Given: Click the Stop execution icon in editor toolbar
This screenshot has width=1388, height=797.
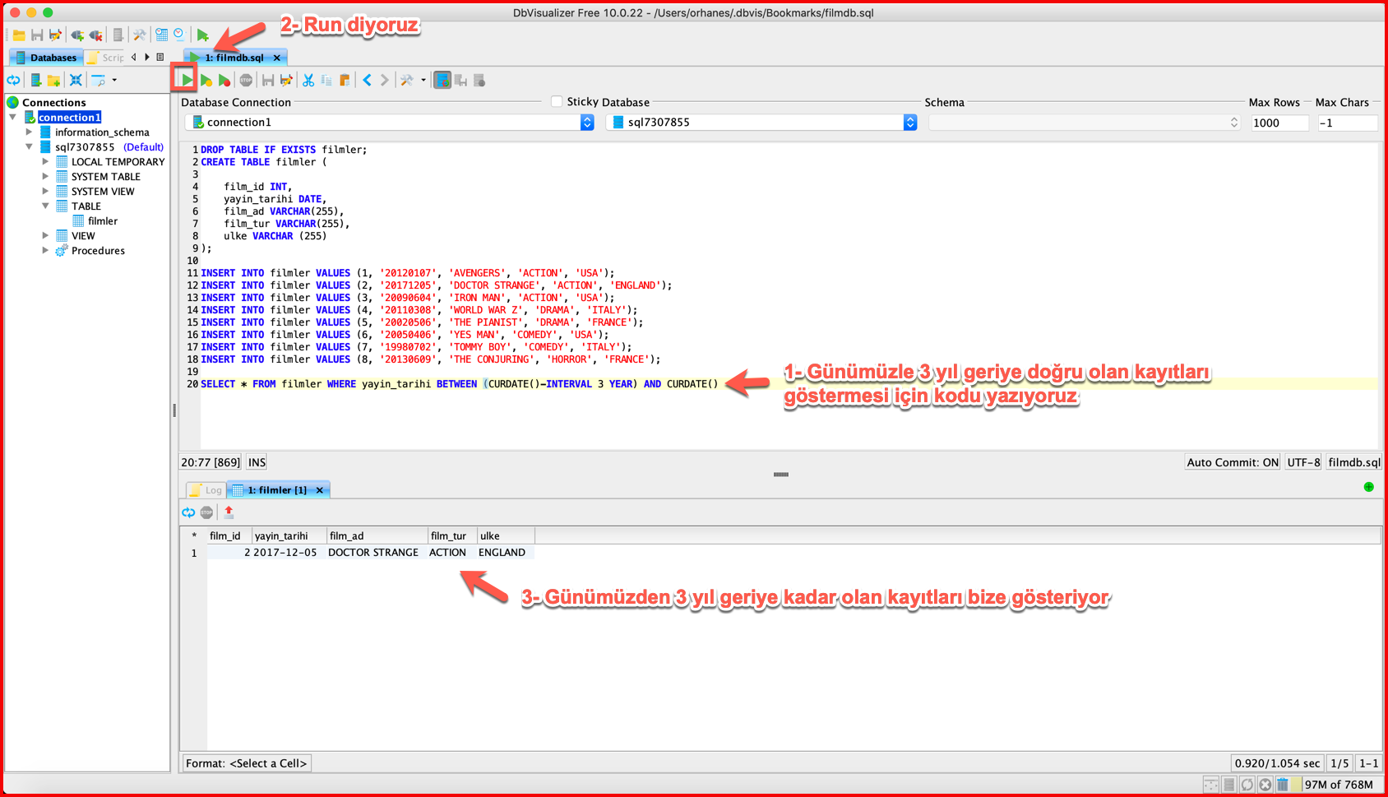Looking at the screenshot, I should [x=246, y=80].
